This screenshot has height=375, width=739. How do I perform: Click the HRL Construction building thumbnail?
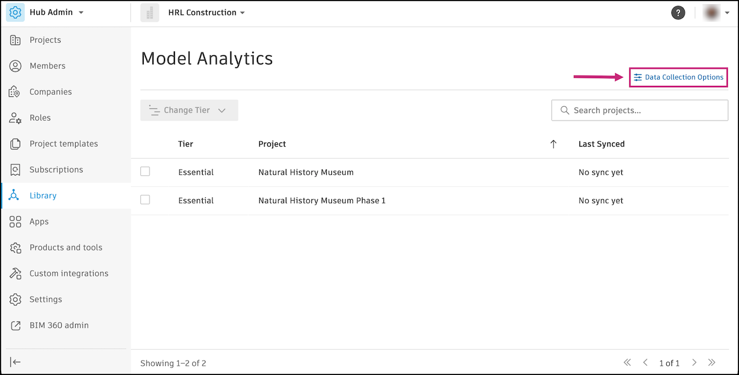150,13
